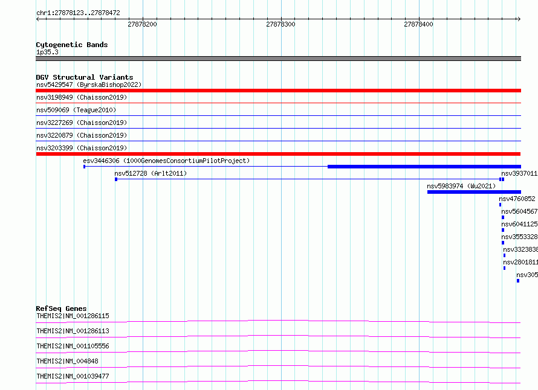Open nsv3227269 (Chaisson2019) variant label
This screenshot has height=390, width=538.
82,123
